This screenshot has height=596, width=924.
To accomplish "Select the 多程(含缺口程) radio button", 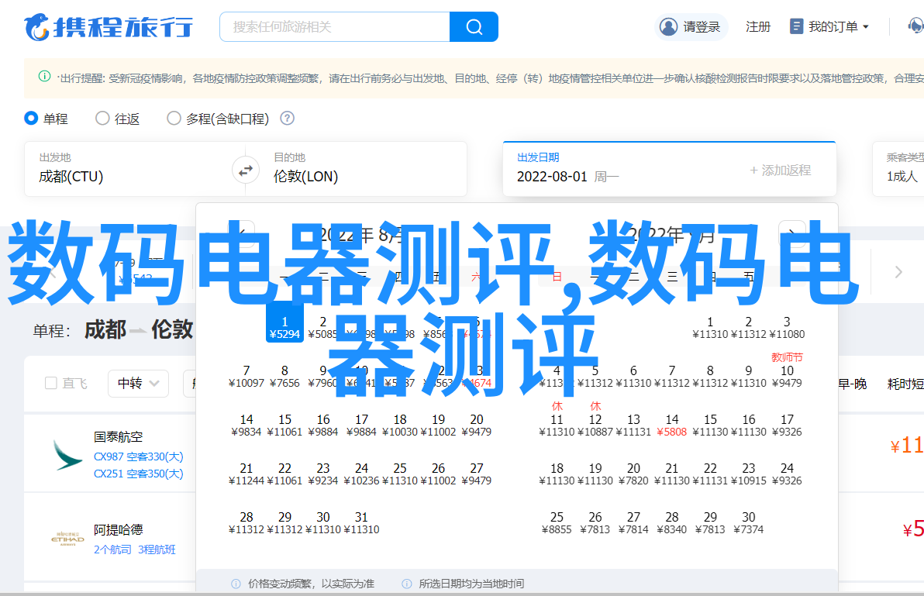I will [174, 119].
